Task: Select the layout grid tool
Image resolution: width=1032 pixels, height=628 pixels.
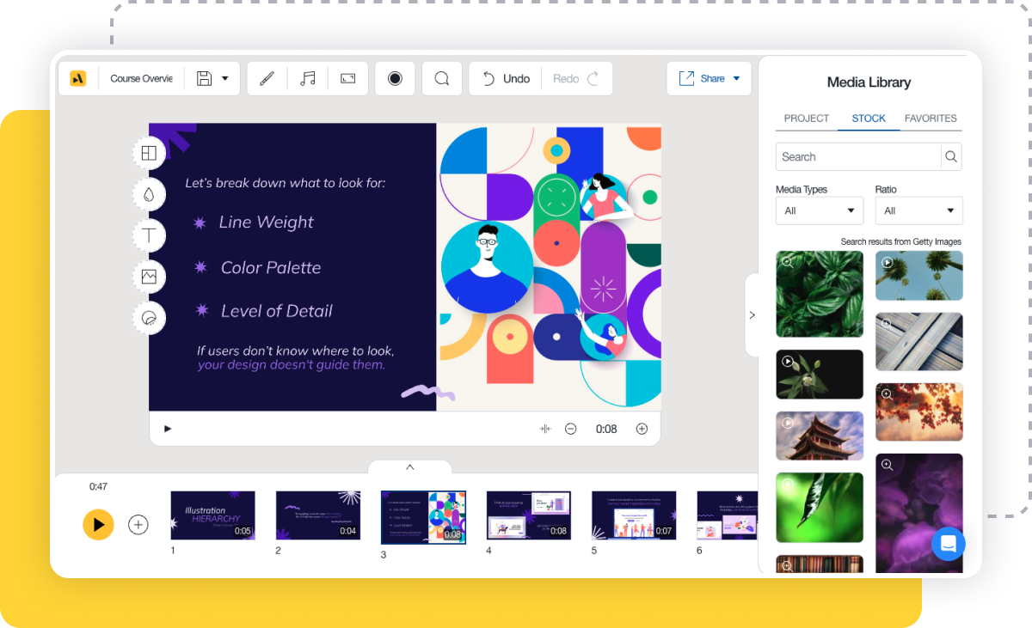Action: (x=149, y=153)
